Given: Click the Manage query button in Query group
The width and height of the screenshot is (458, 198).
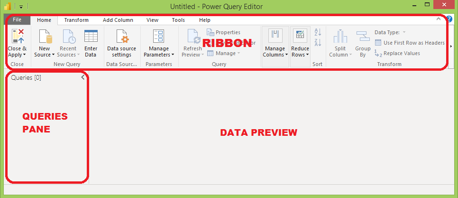Looking at the screenshot, I should [x=223, y=53].
